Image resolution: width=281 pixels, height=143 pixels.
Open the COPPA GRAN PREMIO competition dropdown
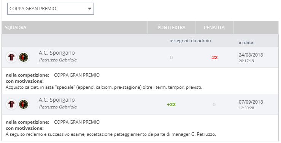(50, 9)
